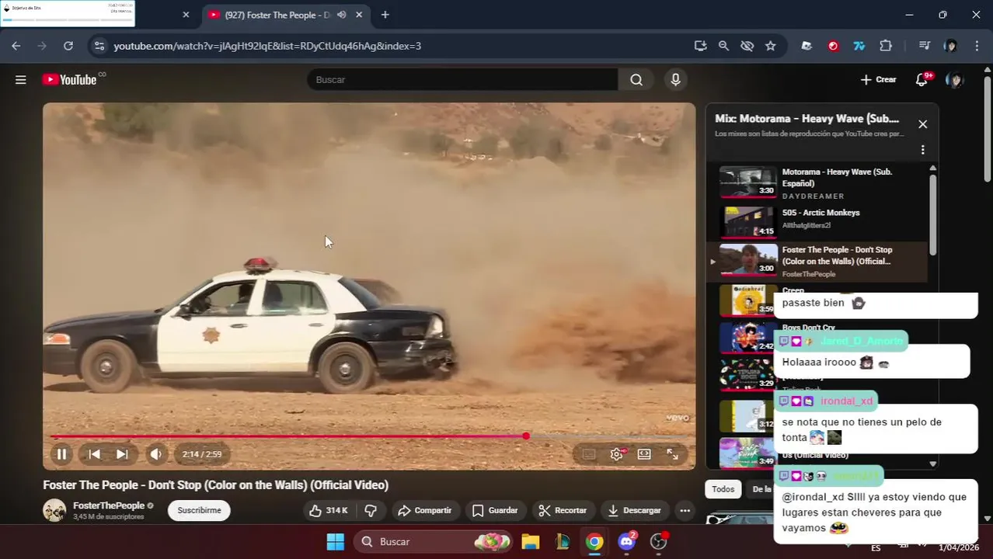Screen dimensions: 993x559
Task: Go back in the browser
Action: click(16, 46)
